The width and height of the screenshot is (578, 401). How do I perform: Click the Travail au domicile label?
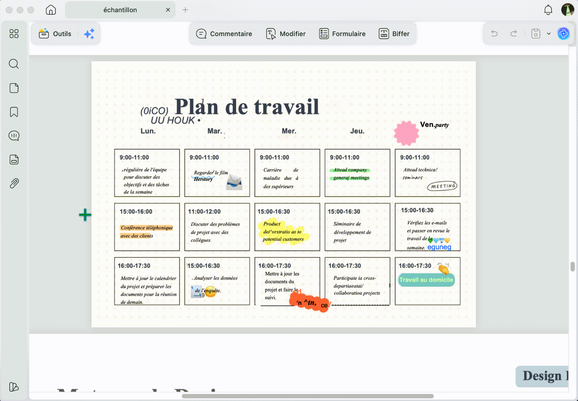426,280
